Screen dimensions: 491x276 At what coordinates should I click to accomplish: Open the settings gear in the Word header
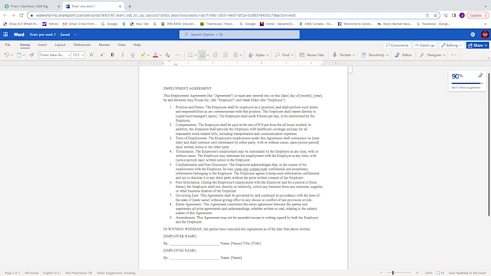click(x=473, y=35)
